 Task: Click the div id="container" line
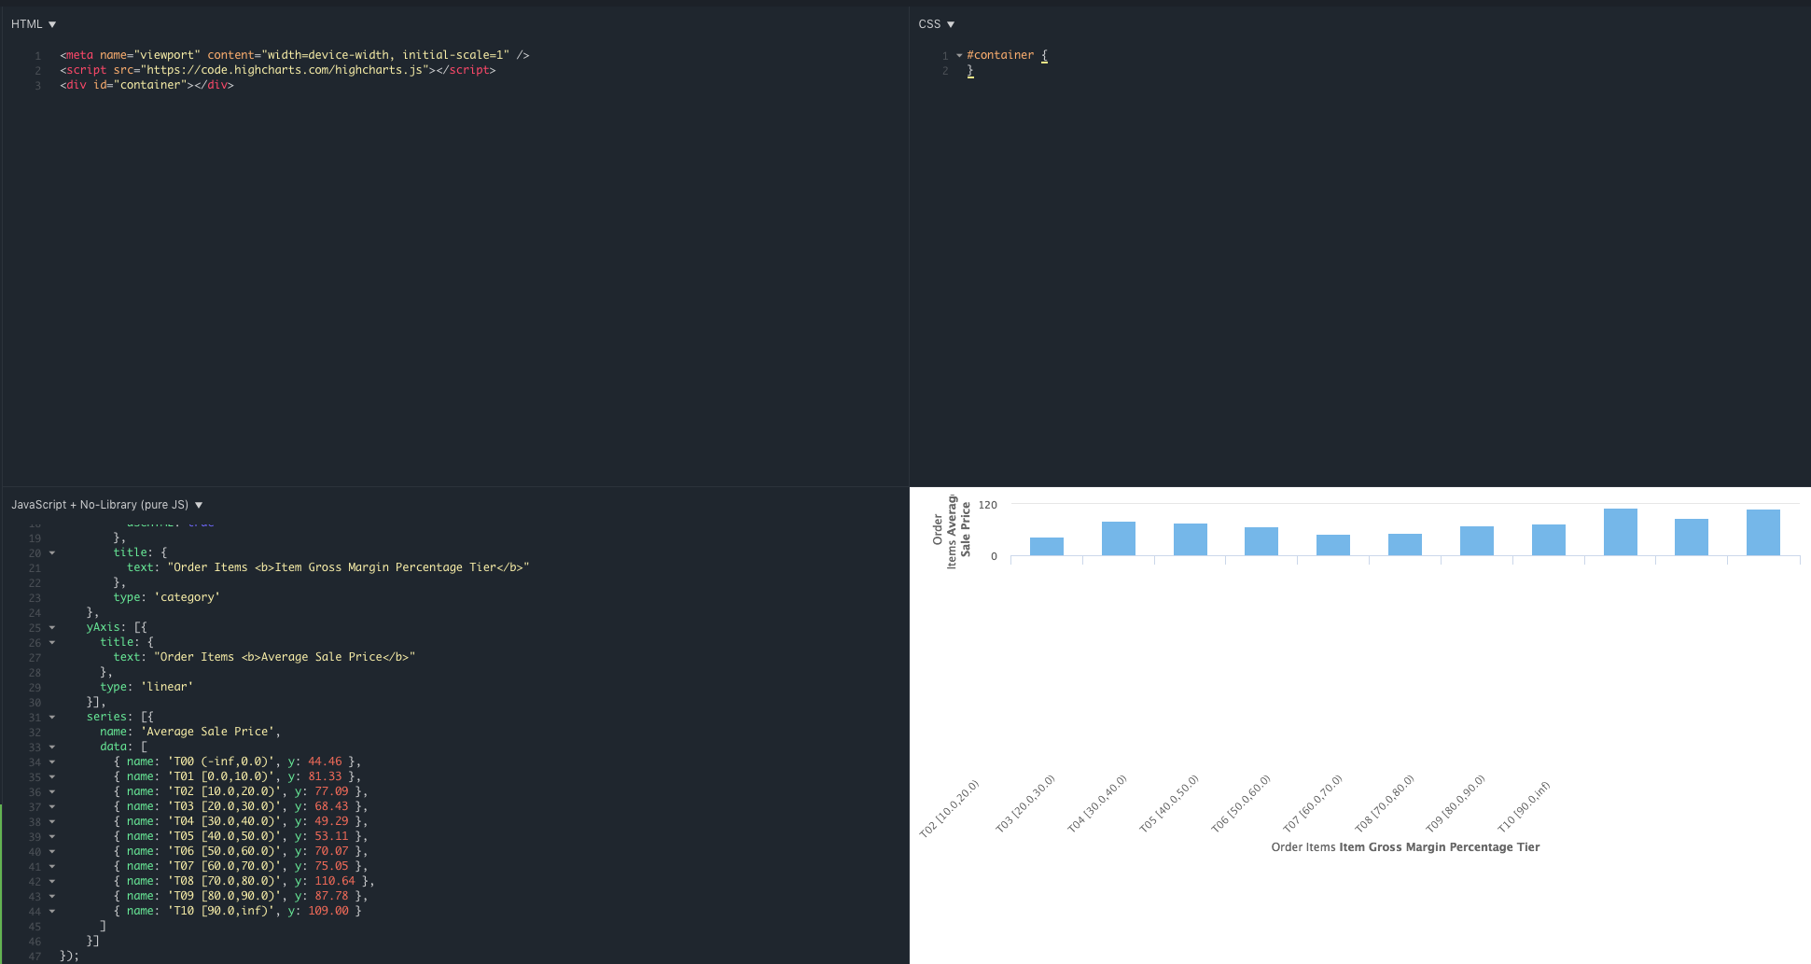coord(146,85)
